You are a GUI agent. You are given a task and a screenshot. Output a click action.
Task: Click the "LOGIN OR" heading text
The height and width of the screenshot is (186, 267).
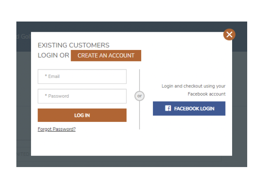(x=53, y=56)
